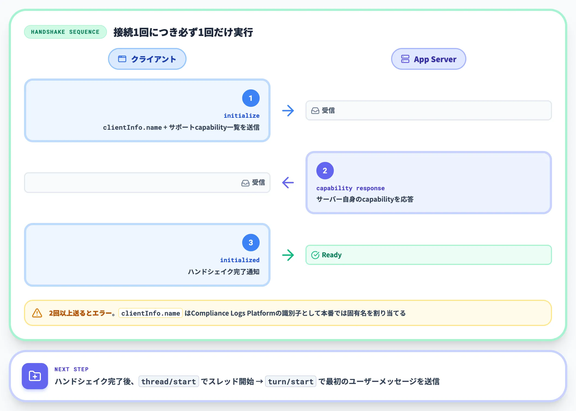Click the clientInfo.name code chip in warning
Image resolution: width=576 pixels, height=411 pixels.
[x=151, y=313]
